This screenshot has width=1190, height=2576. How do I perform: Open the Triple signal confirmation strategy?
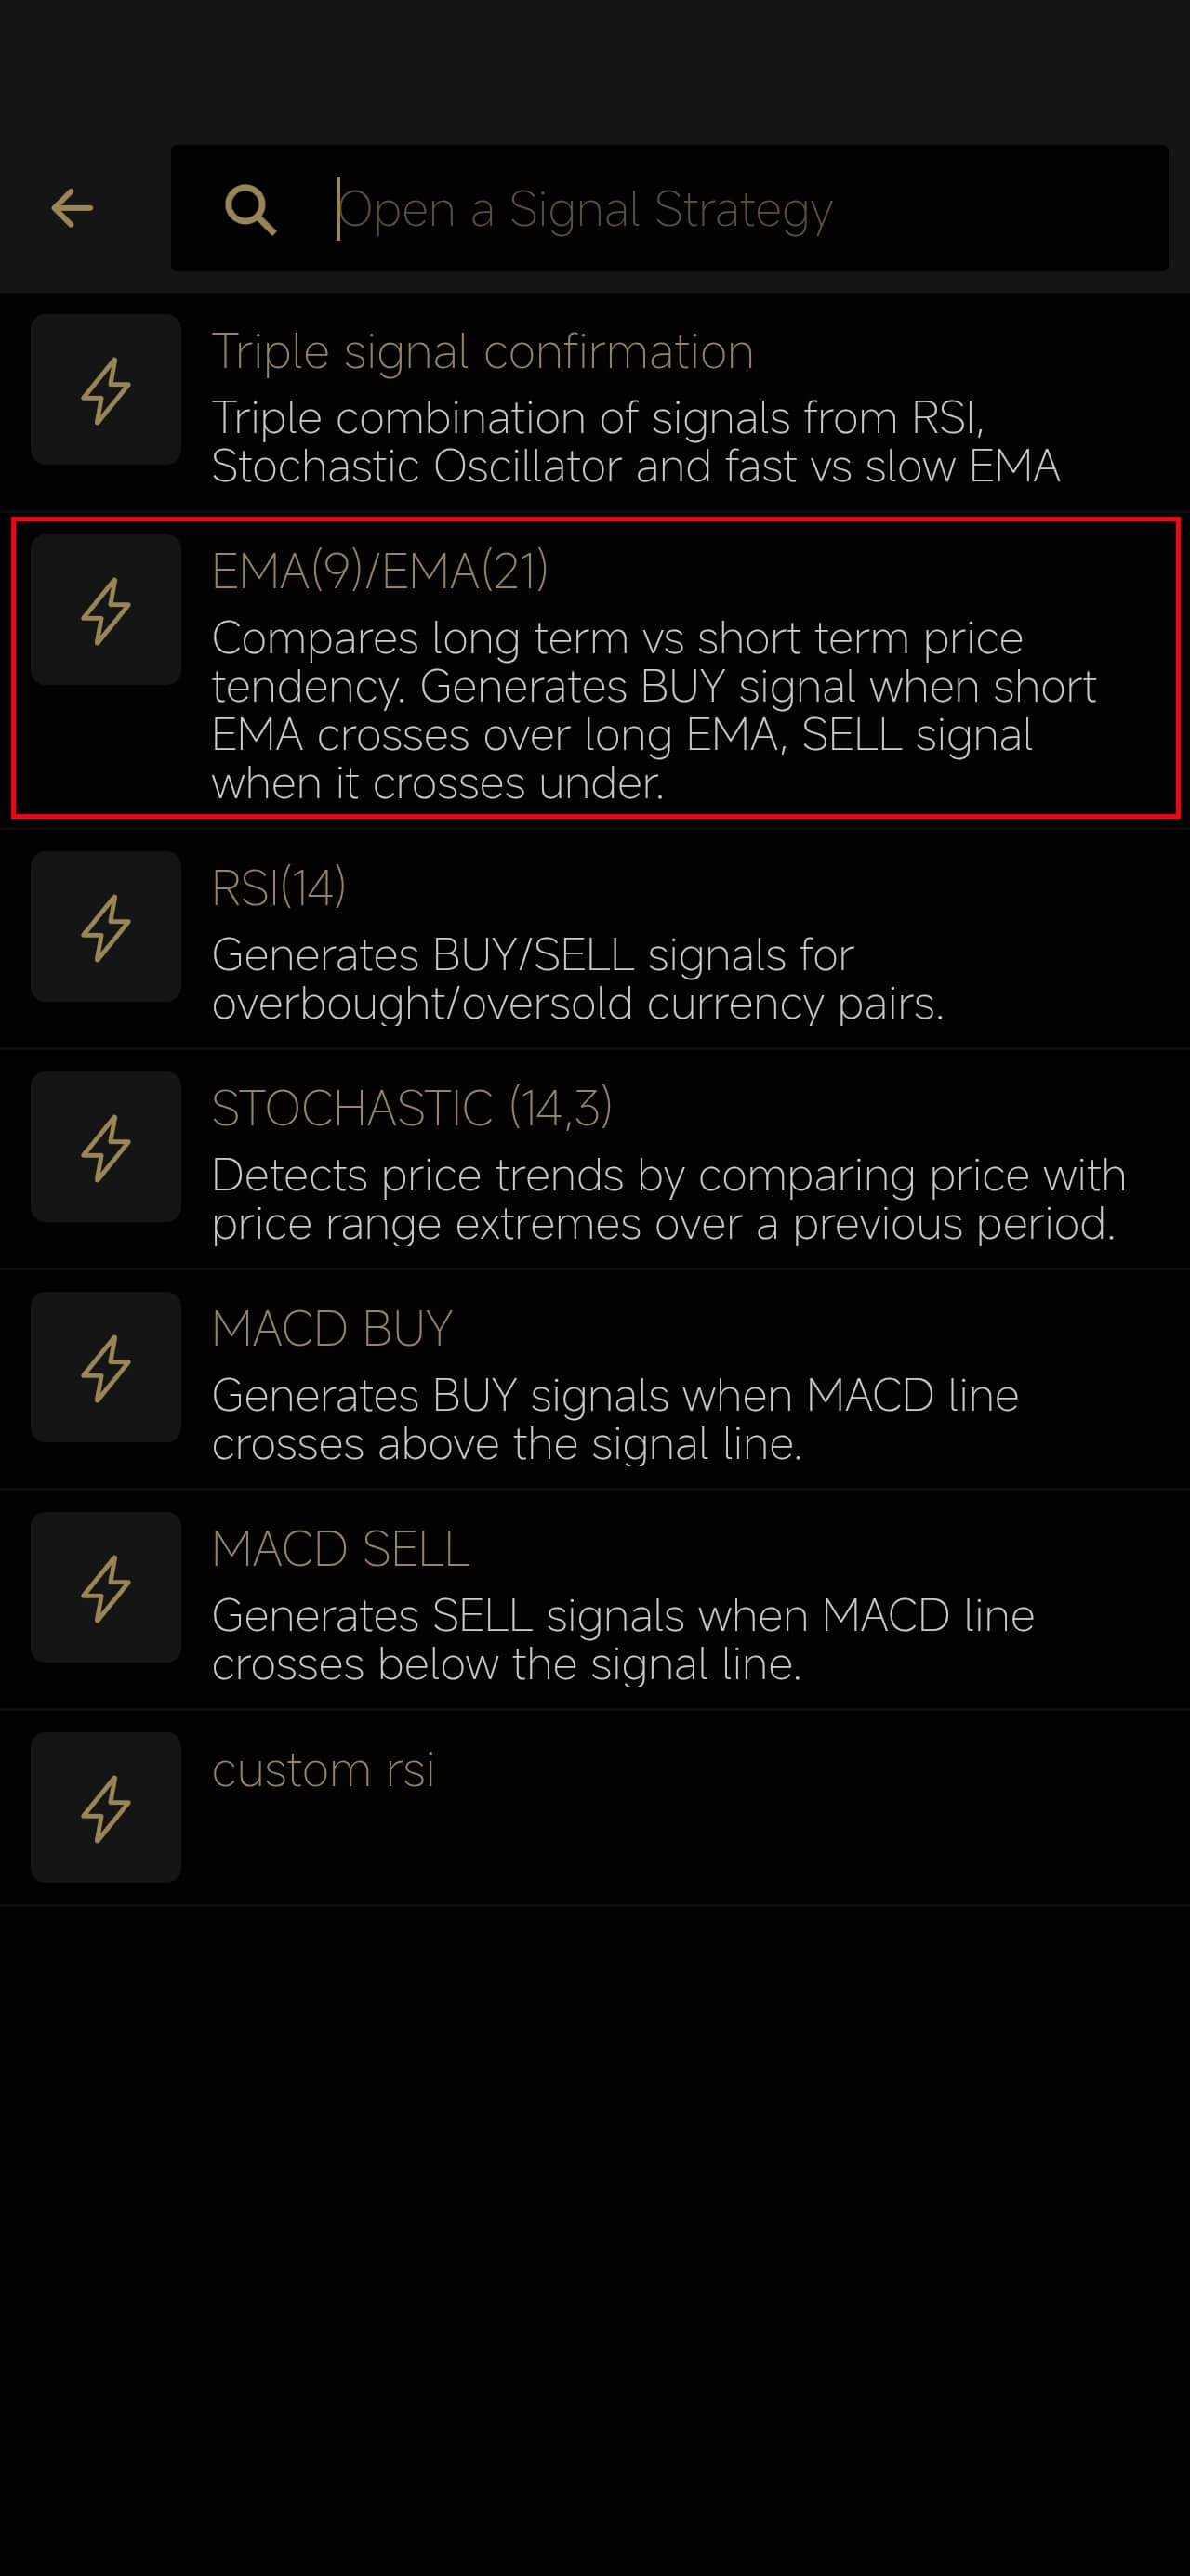483,352
